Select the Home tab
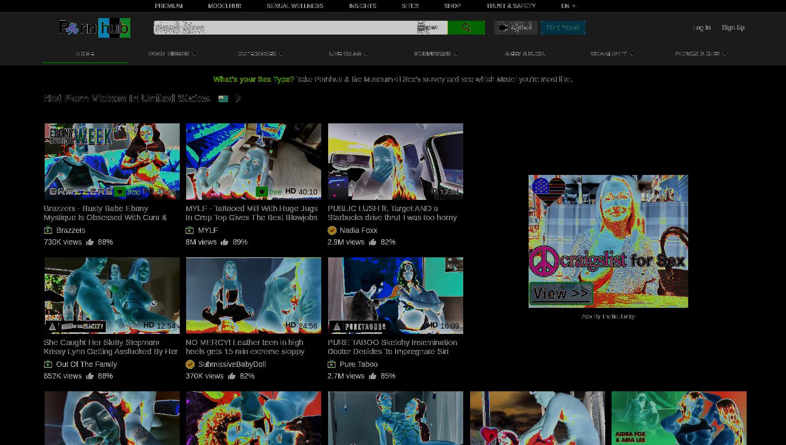The height and width of the screenshot is (445, 786). coord(85,54)
